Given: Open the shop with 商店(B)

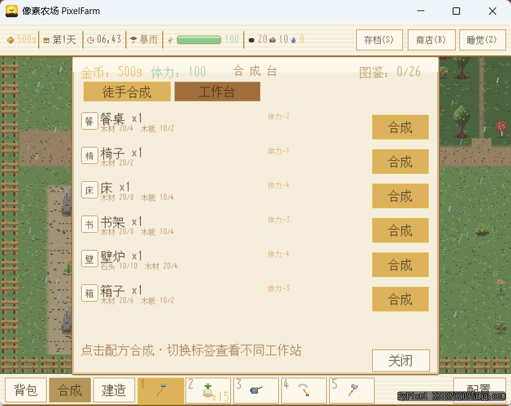Looking at the screenshot, I should tap(432, 40).
